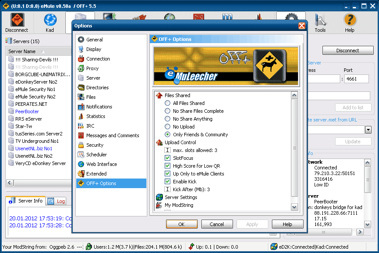The image size is (379, 253).
Task: Click the Up/Down speed status entry
Action: tap(213, 247)
